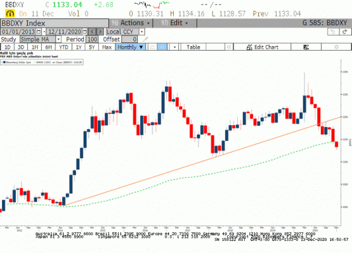Click the G 585: BBDXY label

[325, 23]
